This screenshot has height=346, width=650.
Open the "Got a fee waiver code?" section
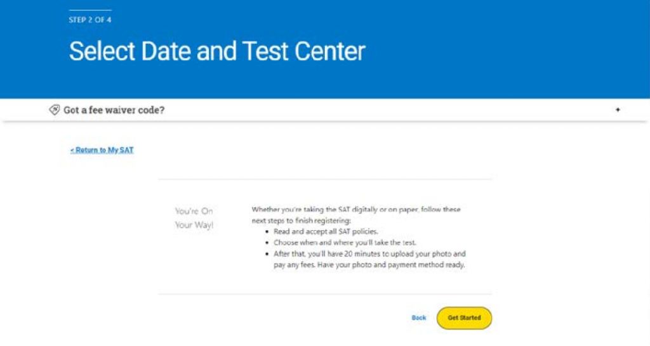click(x=114, y=110)
